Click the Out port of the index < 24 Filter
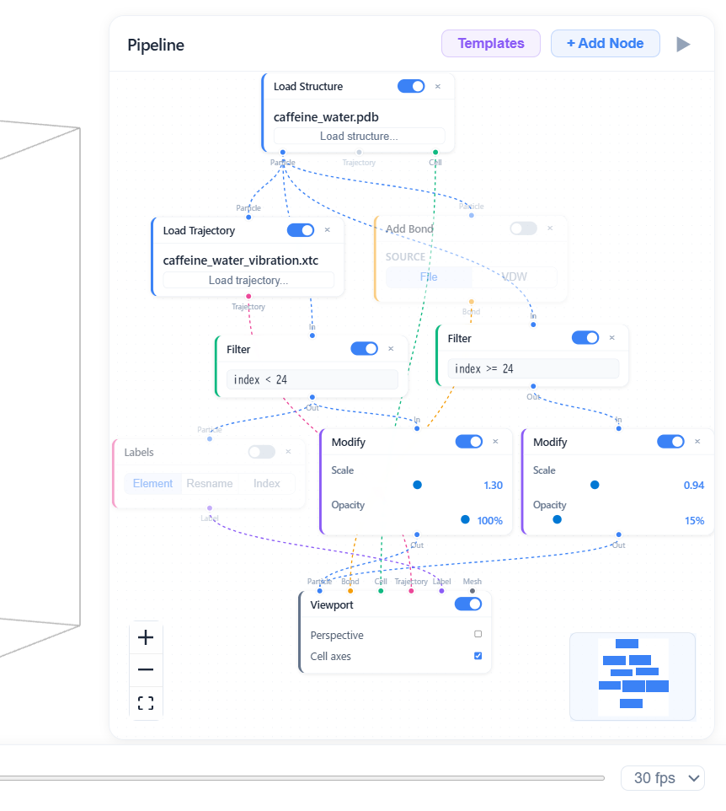The image size is (726, 811). point(312,398)
